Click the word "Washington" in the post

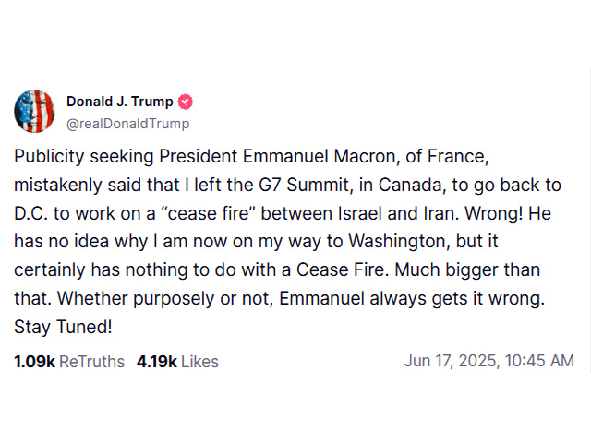(x=399, y=242)
